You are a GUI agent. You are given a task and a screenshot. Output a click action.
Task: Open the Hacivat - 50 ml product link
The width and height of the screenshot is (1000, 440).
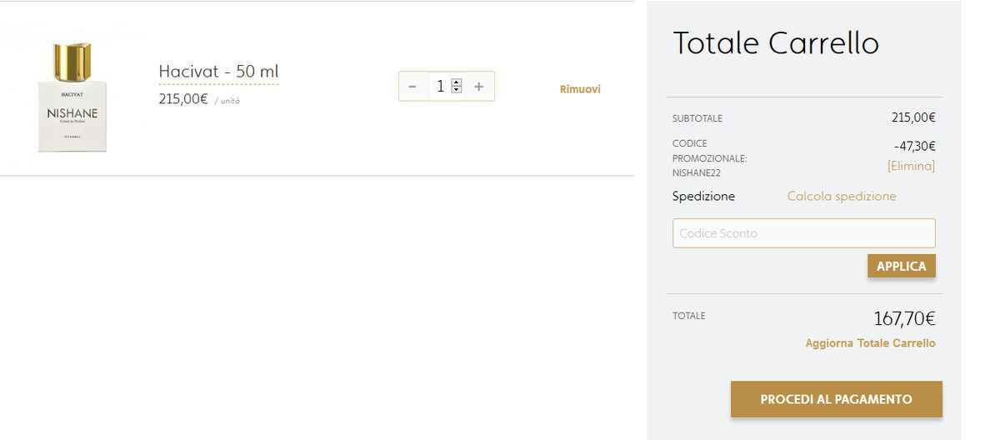click(x=218, y=72)
